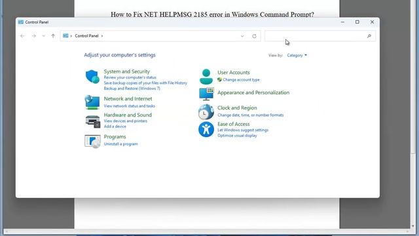Open the System and Security shield icon

92,77
